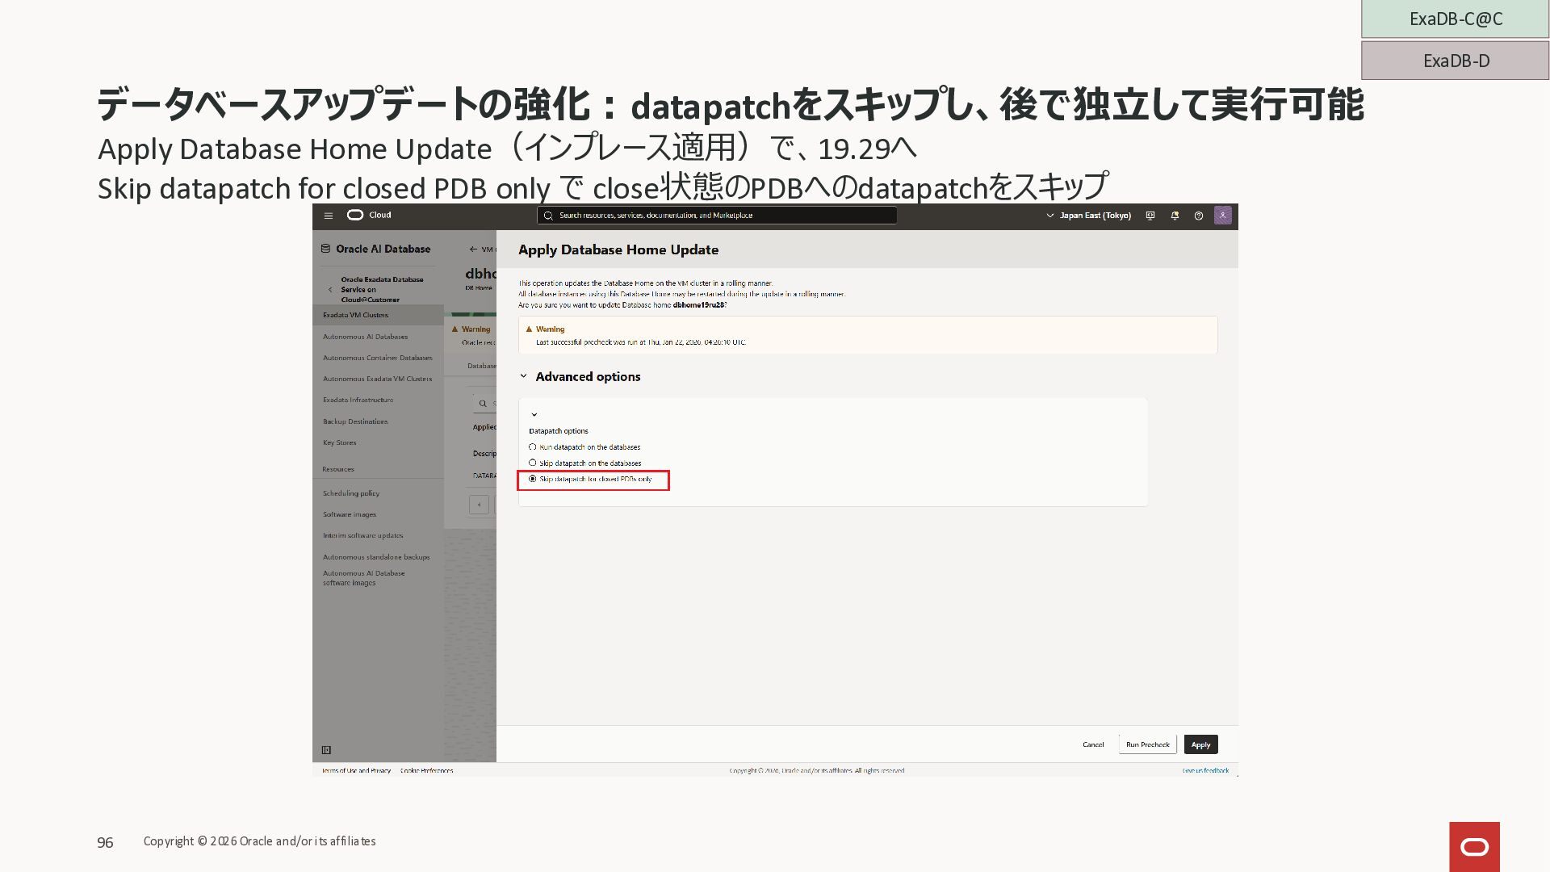Focus the search resources input field

(x=718, y=216)
